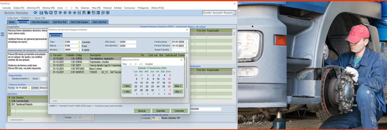Viewport: 387px width, 130px height.
Task: Click the trash bin delete icon
Action: (56, 13)
